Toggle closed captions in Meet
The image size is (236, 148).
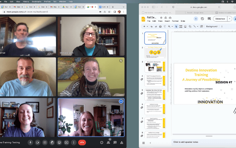[45, 142]
